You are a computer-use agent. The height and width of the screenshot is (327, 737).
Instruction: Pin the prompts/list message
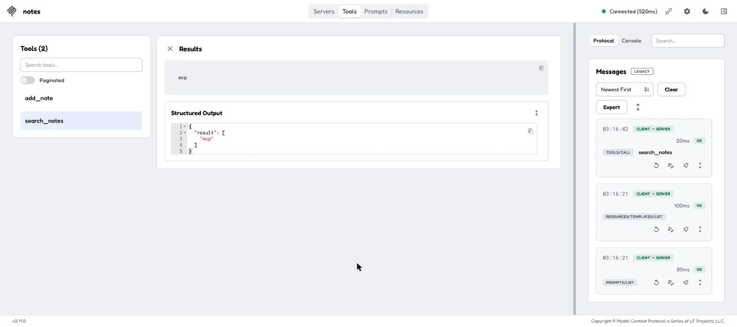[x=686, y=282]
